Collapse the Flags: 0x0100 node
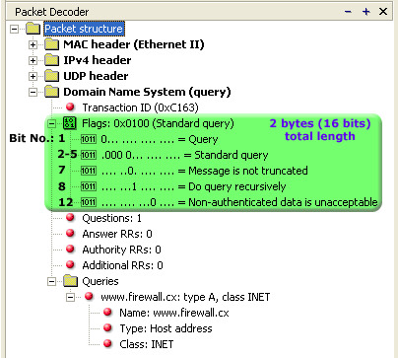The height and width of the screenshot is (358, 398). click(51, 124)
